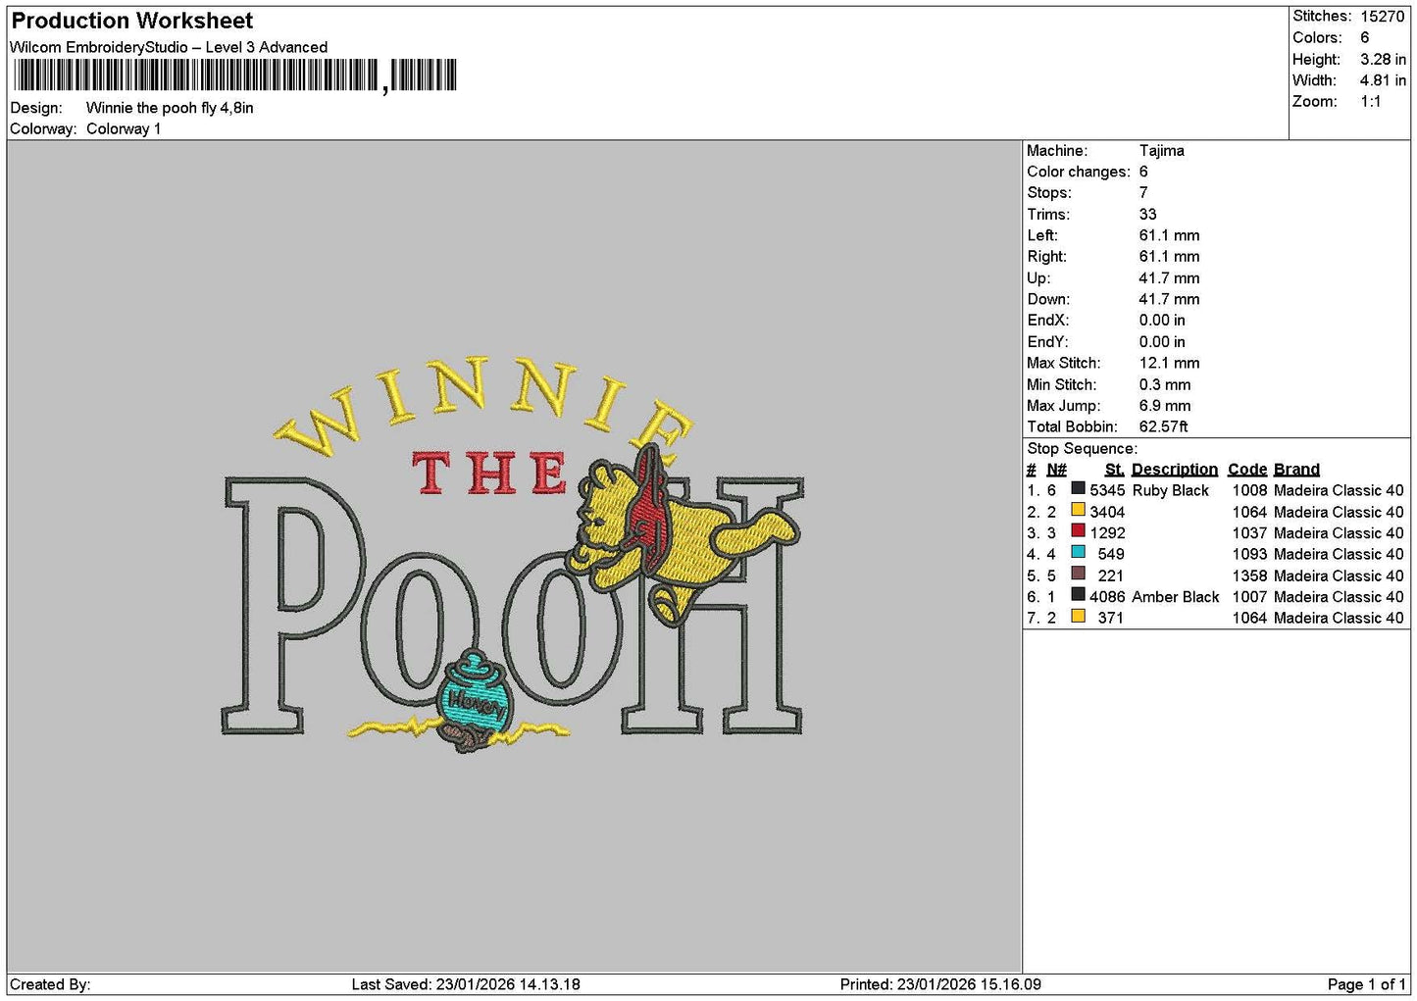Image resolution: width=1417 pixels, height=1001 pixels.
Task: Click the 'Amber Black' description text
Action: (1176, 597)
